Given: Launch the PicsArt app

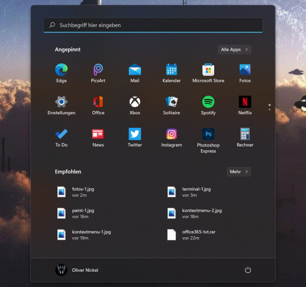Looking at the screenshot, I should pyautogui.click(x=98, y=73).
